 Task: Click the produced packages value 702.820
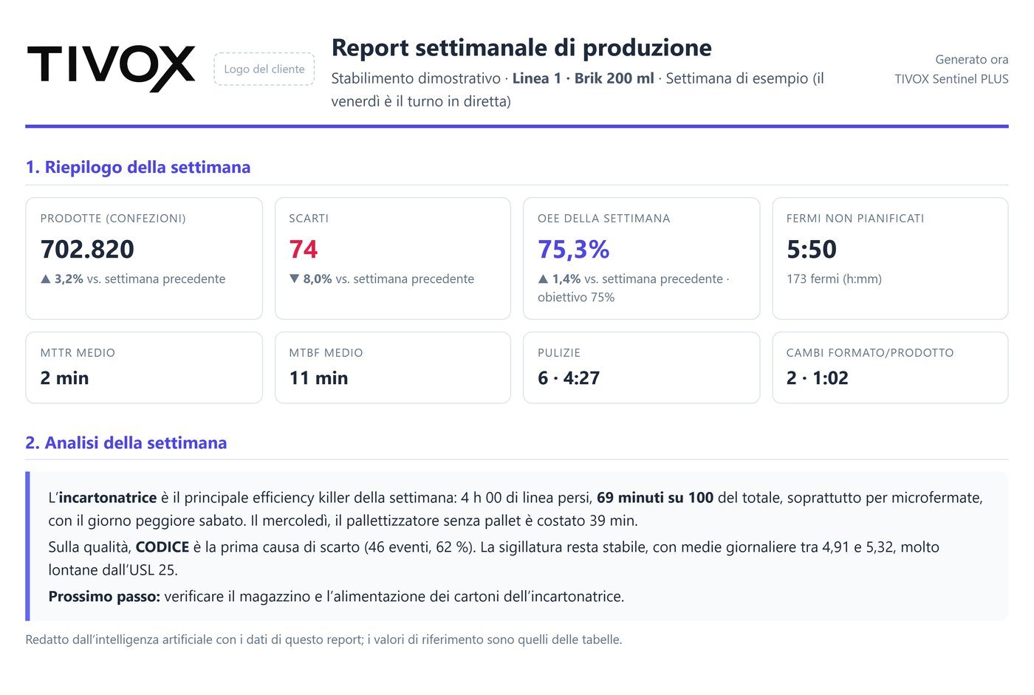(87, 249)
